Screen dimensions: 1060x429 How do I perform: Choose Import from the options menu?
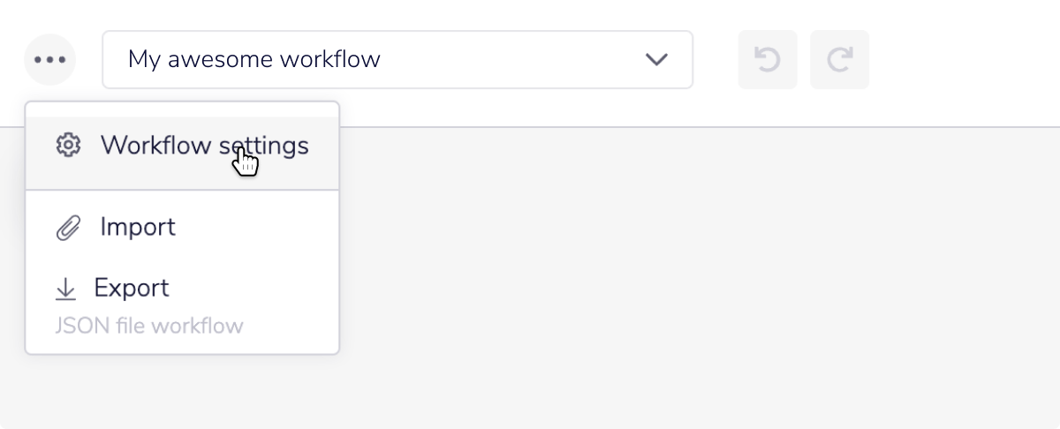pyautogui.click(x=138, y=228)
